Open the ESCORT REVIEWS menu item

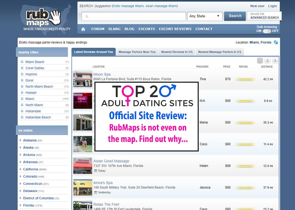pyautogui.click(x=175, y=29)
